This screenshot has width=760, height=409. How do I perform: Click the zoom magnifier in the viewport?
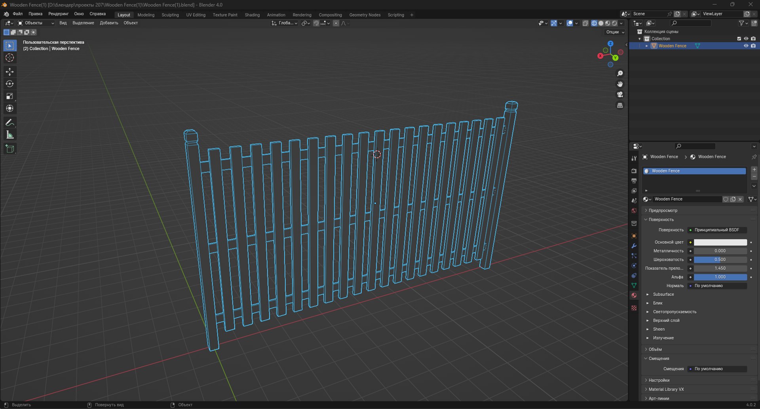point(620,74)
